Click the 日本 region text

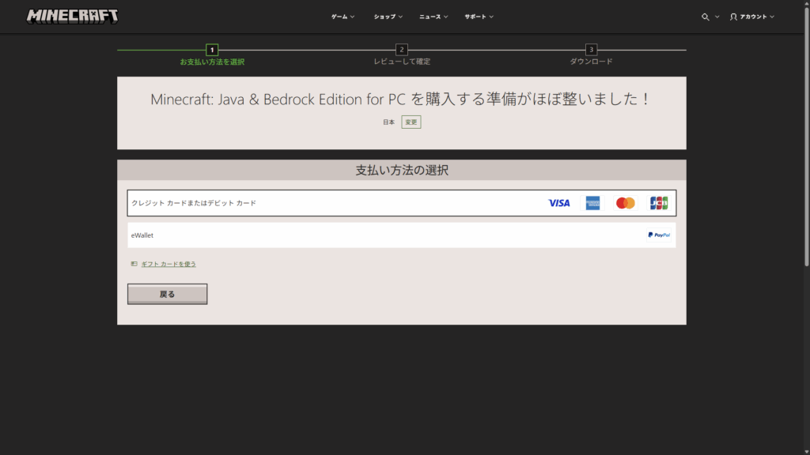388,122
